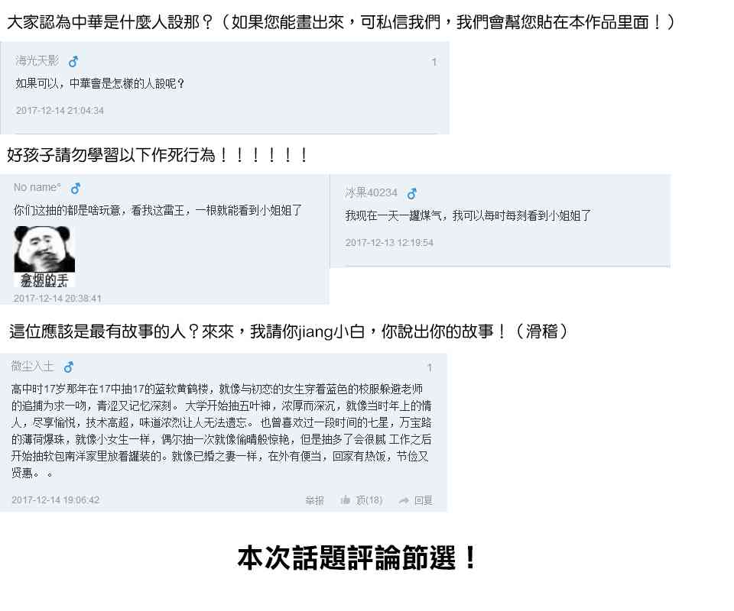Click timestamp 2017-12-14 21:04:34

[60, 111]
